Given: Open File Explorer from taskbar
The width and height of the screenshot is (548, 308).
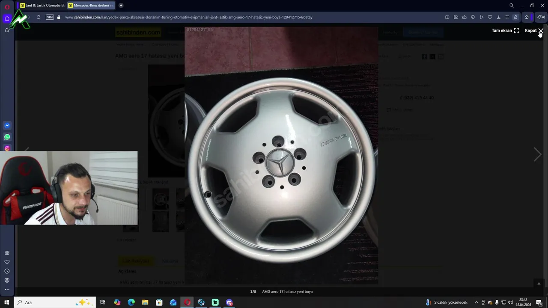Looking at the screenshot, I should [145, 302].
